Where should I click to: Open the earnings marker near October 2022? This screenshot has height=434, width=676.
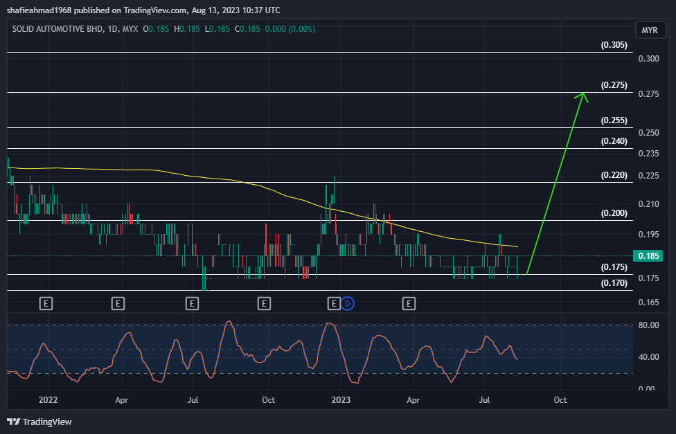[264, 304]
